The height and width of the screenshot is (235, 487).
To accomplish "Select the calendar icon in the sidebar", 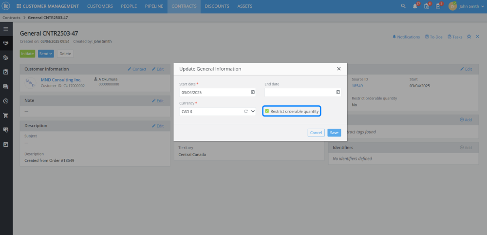I will click(5, 144).
